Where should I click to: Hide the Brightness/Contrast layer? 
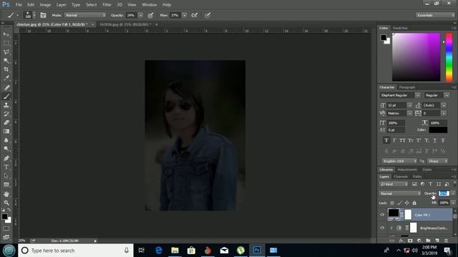(x=382, y=228)
